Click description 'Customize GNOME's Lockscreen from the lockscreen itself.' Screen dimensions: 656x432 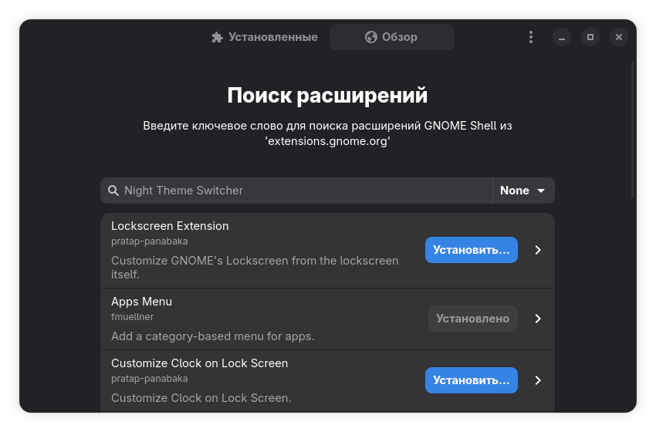point(255,267)
